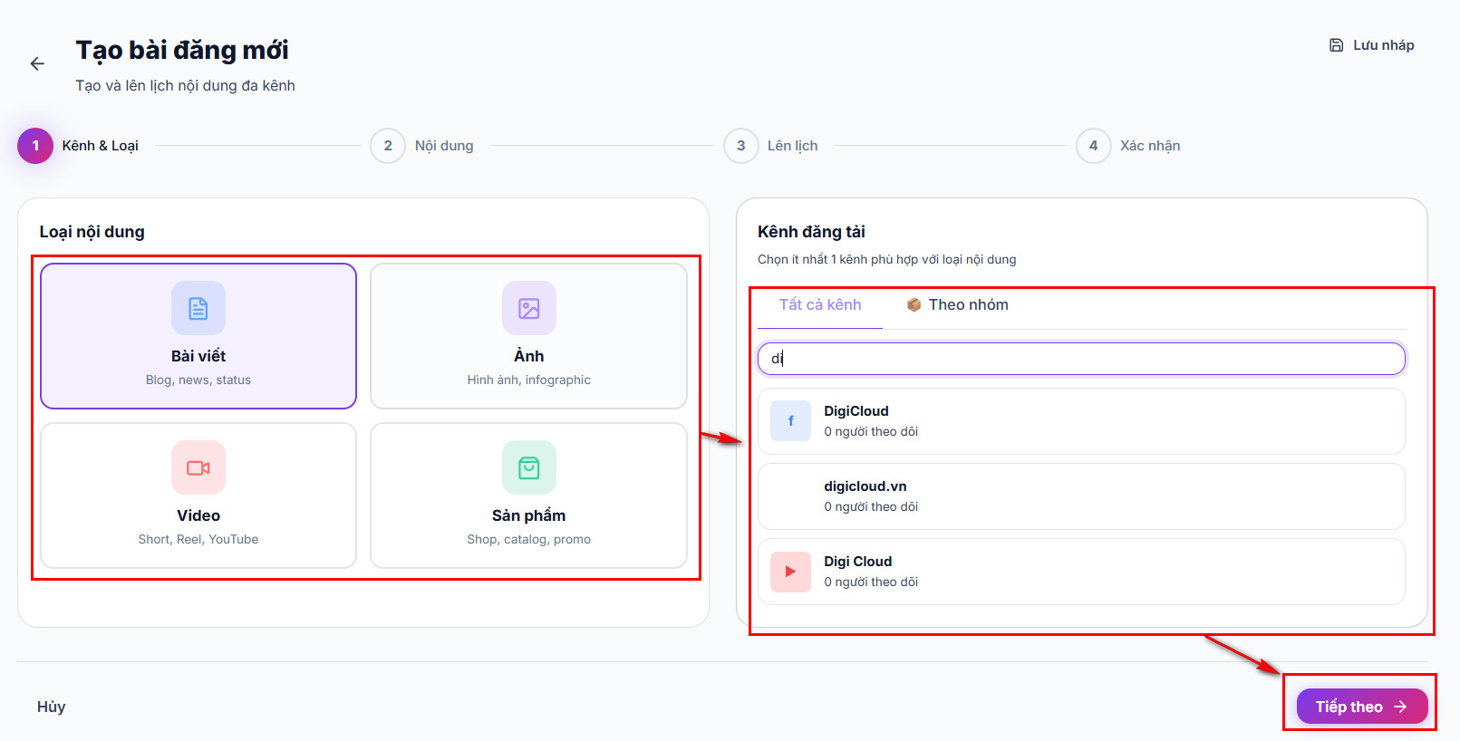
Task: Go to step 3 Lên lịch
Action: pos(771,146)
